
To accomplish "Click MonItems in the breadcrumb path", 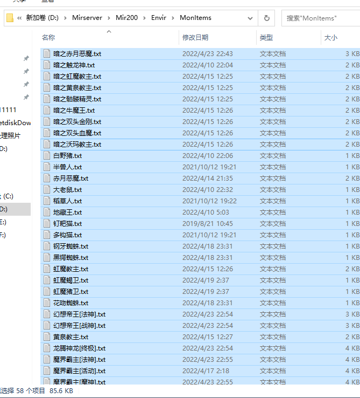I will [x=195, y=18].
